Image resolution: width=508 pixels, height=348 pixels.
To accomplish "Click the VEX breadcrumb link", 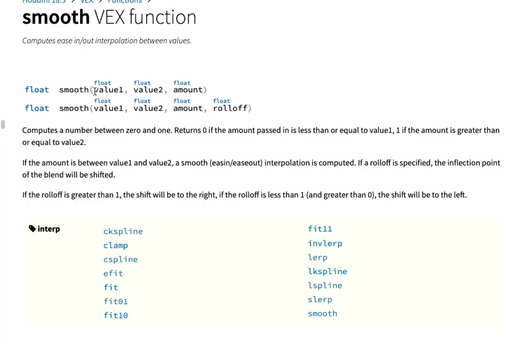I will pyautogui.click(x=87, y=2).
